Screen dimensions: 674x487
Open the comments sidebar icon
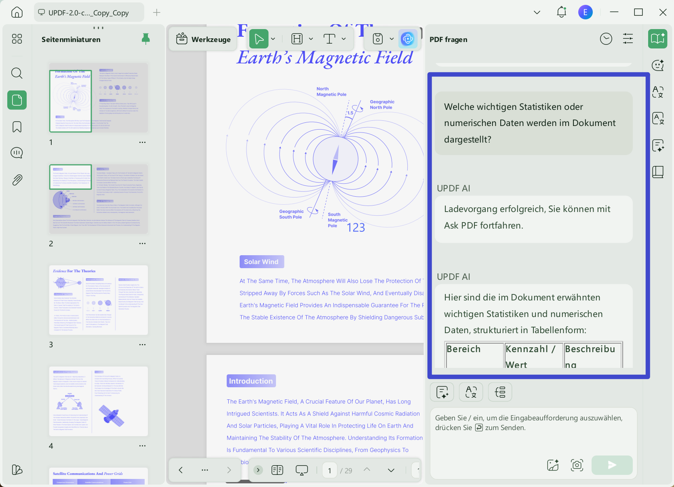pos(17,153)
